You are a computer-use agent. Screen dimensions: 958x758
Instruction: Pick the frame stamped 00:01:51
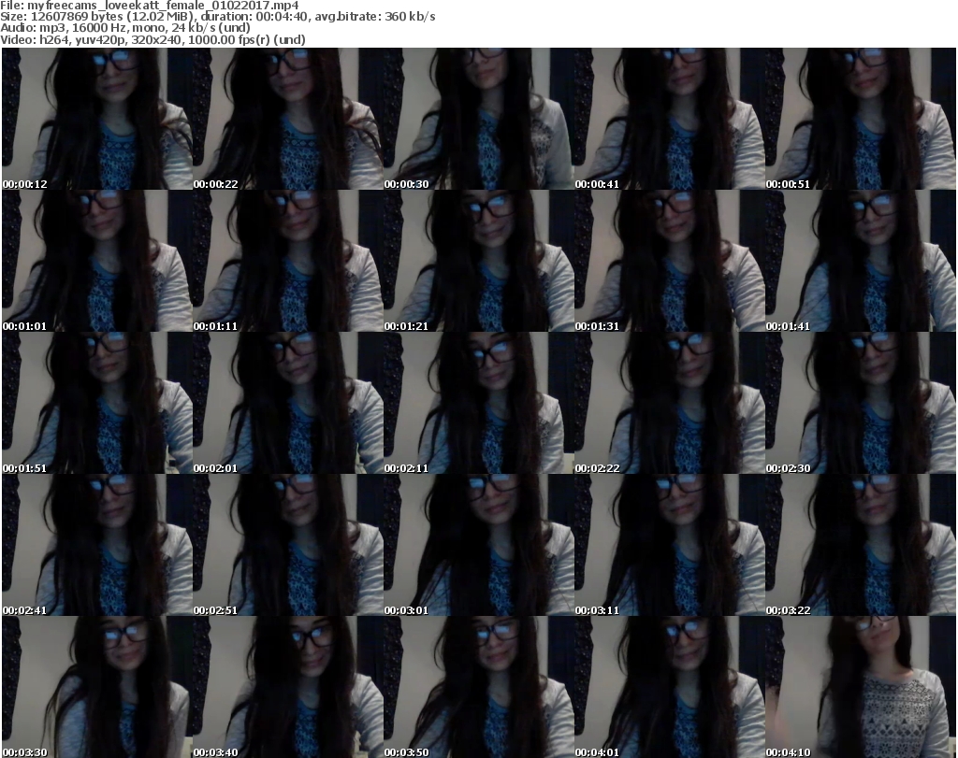pyautogui.click(x=97, y=403)
